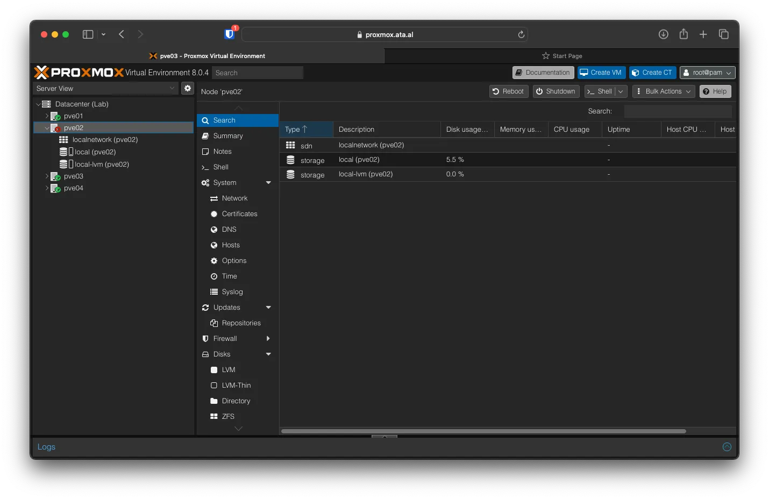
Task: Select local-lvm (pve02) storage in the tree
Action: tap(102, 165)
